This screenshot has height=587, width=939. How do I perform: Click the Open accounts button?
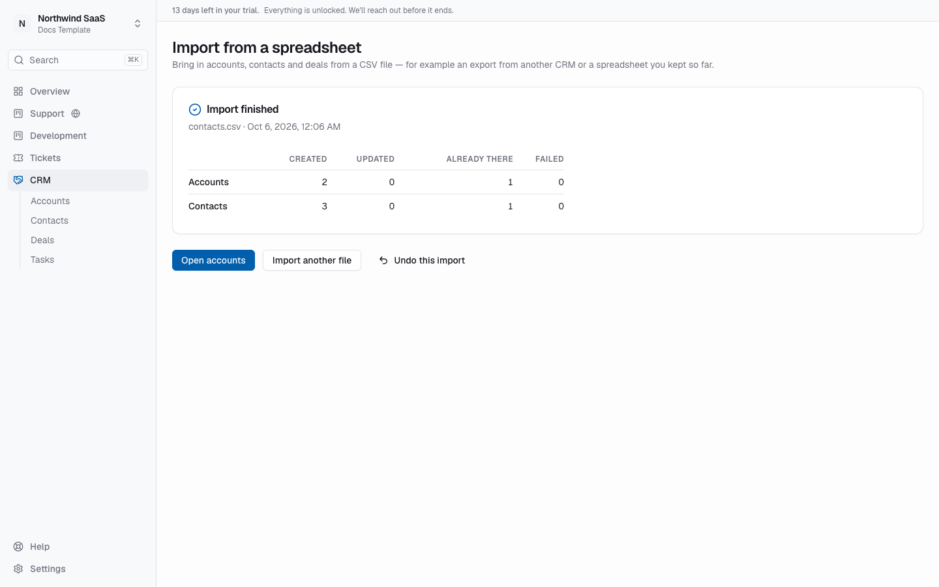(213, 260)
